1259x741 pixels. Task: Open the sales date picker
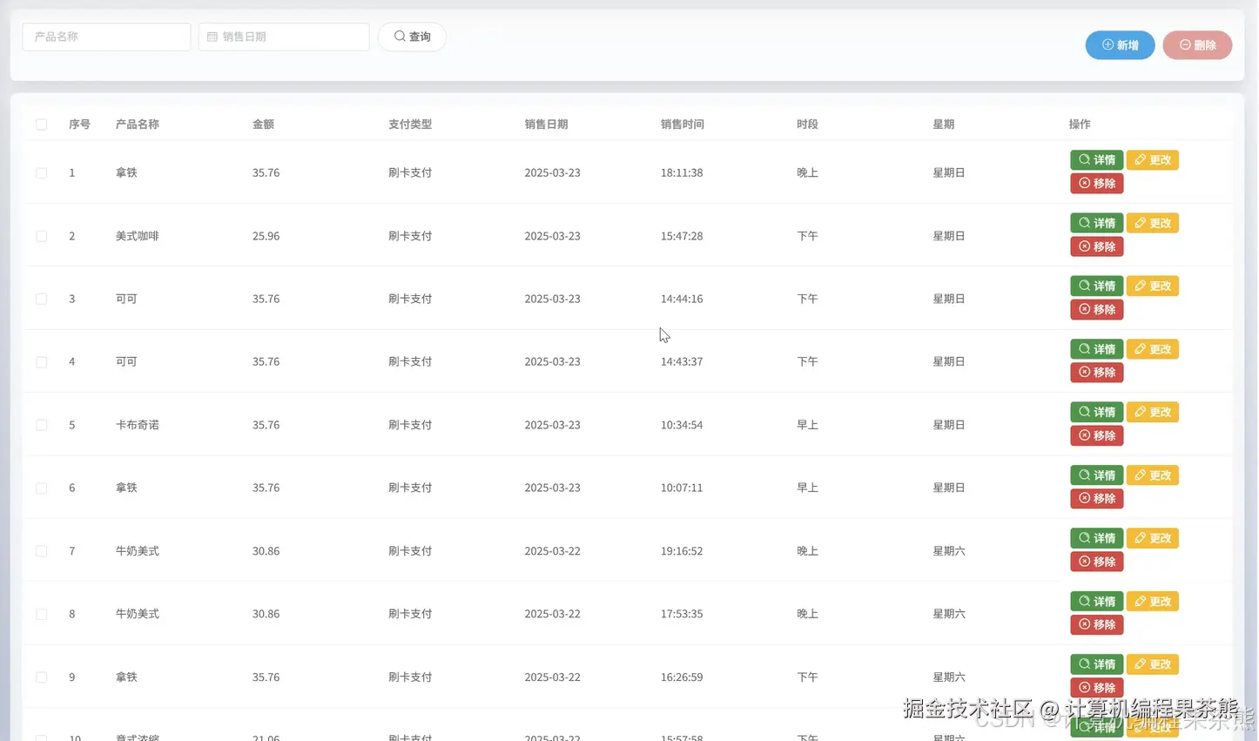tap(283, 37)
